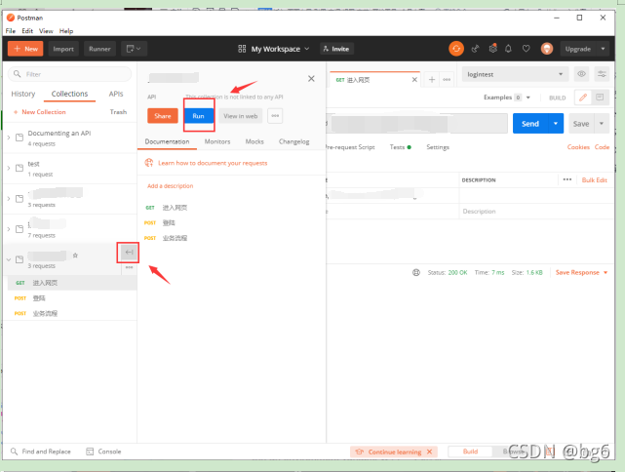Collapse the open 3 requests collection
Image resolution: width=625 pixels, height=472 pixels.
[x=9, y=259]
